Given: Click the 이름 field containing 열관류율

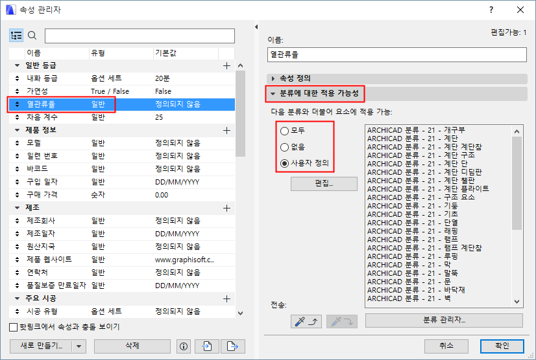Looking at the screenshot, I should point(397,54).
